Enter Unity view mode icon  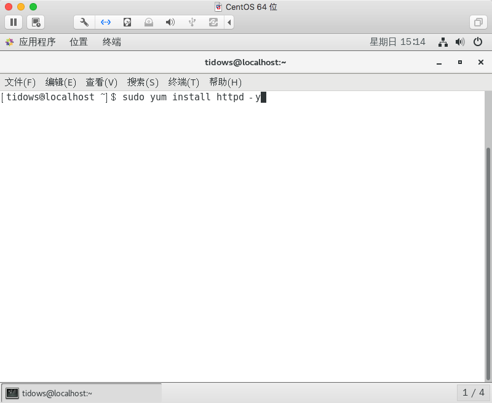click(478, 22)
